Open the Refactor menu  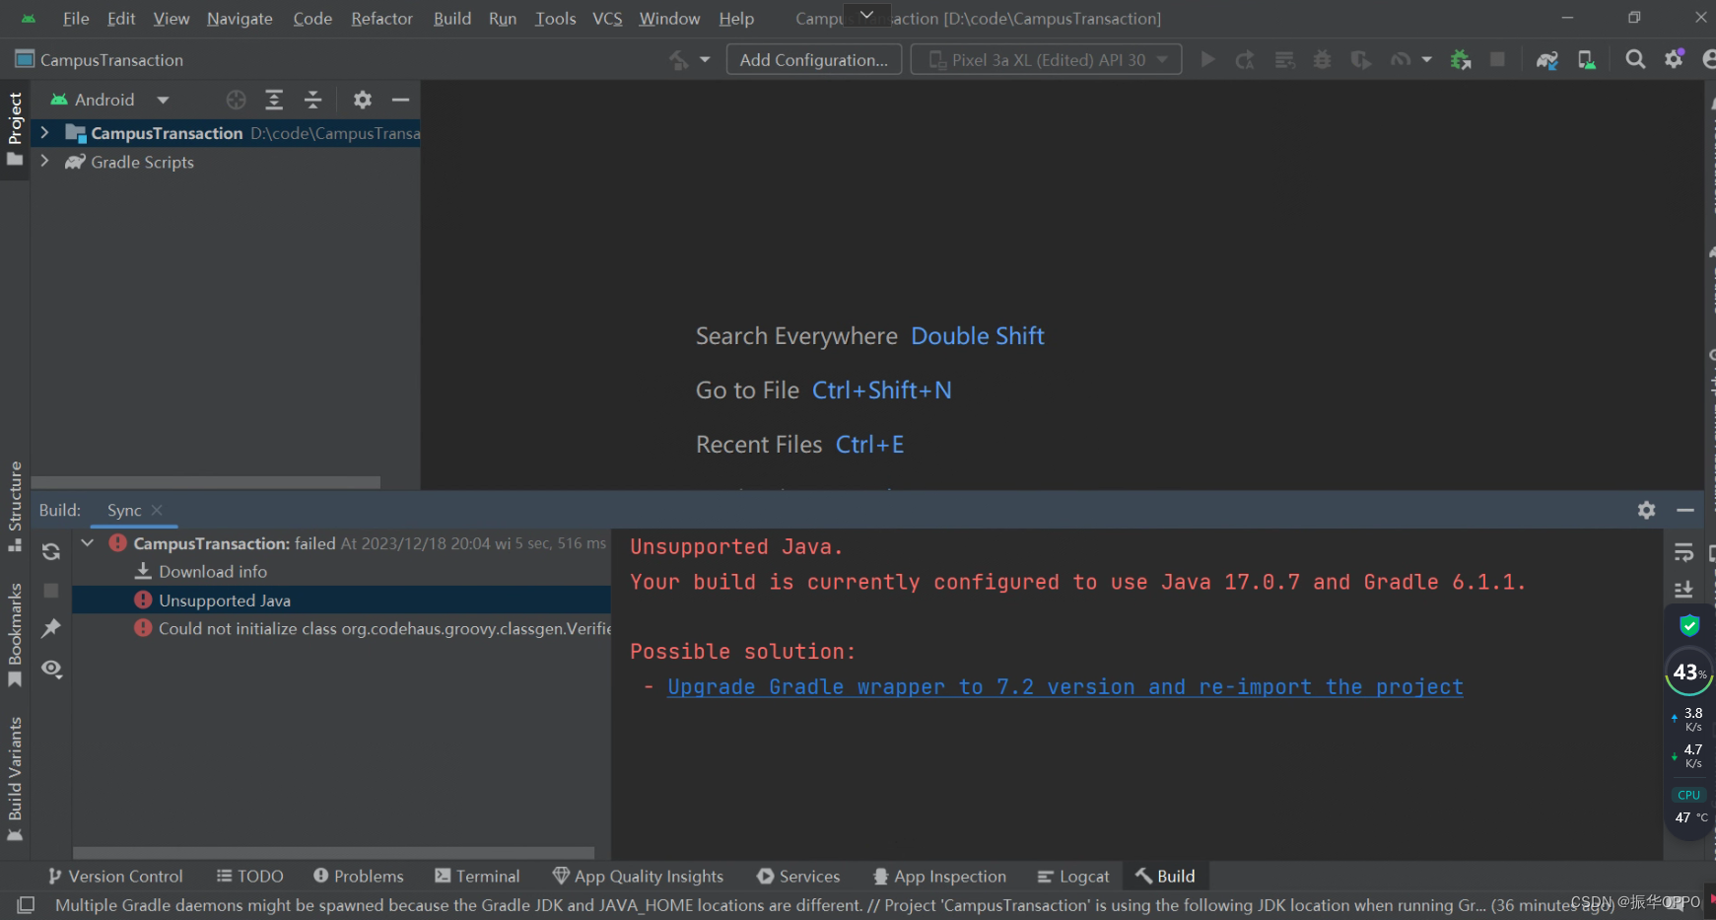(x=381, y=19)
